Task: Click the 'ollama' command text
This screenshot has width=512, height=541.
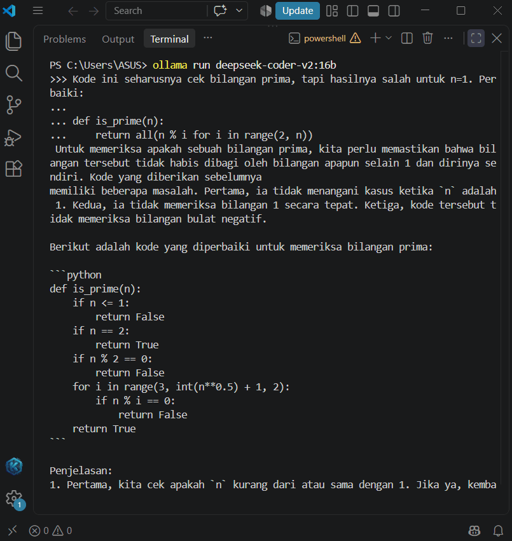Action: point(170,65)
